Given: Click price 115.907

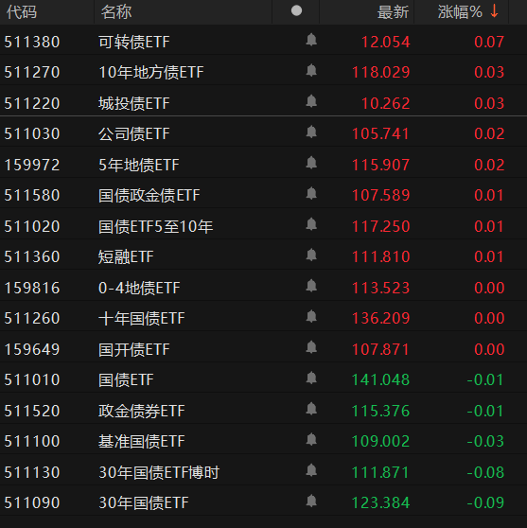Looking at the screenshot, I should tap(381, 165).
